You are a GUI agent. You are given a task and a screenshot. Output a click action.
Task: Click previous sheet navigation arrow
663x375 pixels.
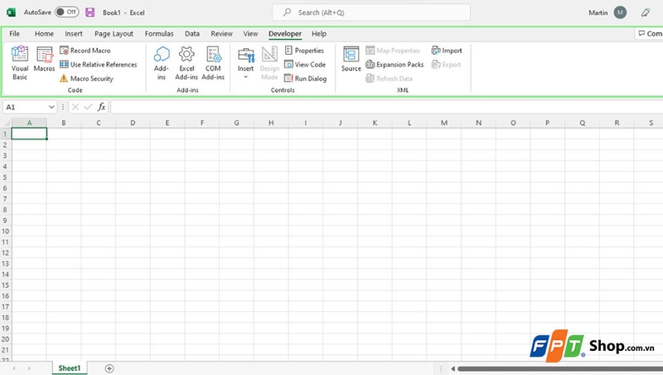14,368
